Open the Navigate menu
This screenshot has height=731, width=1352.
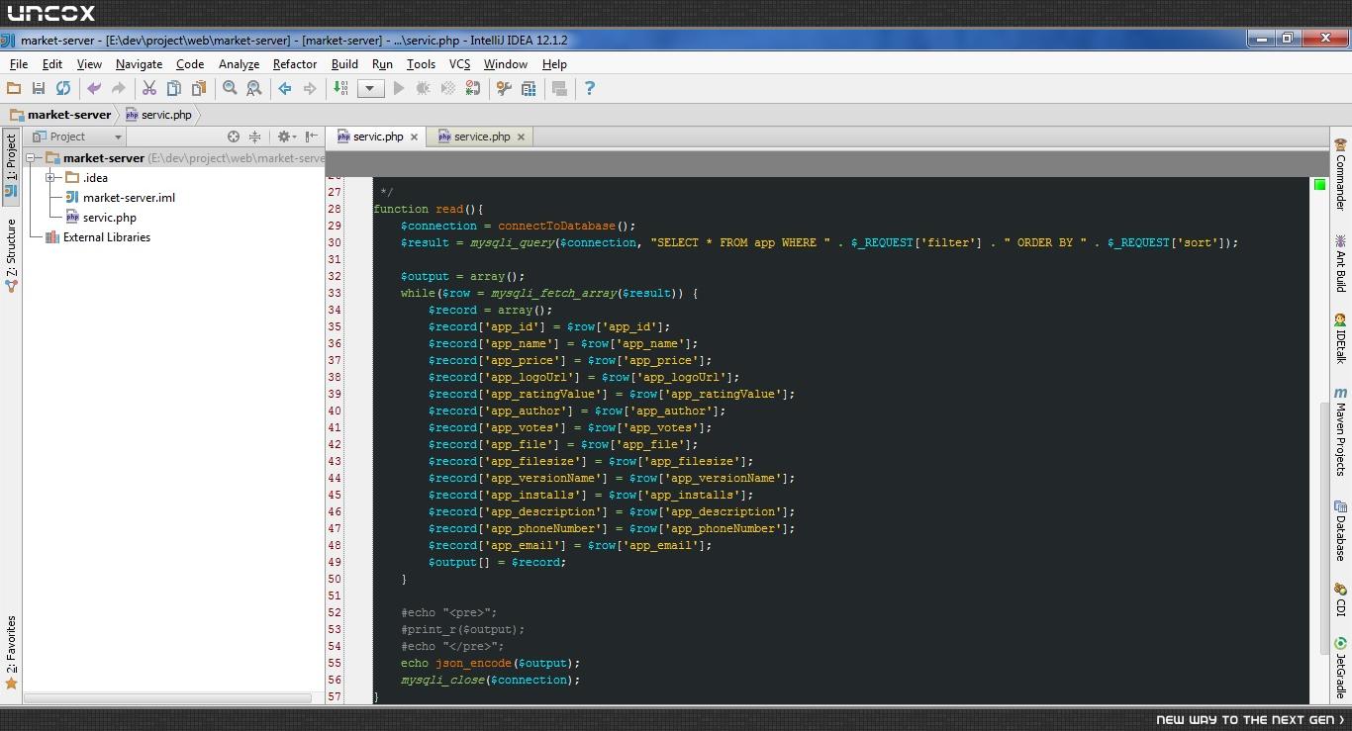click(139, 63)
